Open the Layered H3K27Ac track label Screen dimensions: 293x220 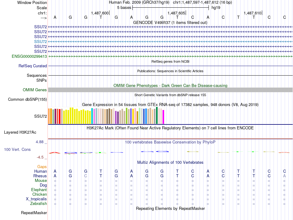point(20,132)
